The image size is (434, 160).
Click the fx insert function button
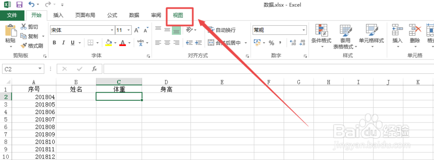[x=94, y=69]
